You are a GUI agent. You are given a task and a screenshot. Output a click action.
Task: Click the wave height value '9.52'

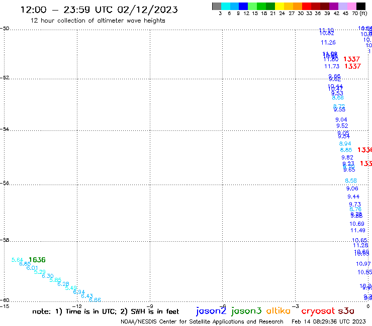pyautogui.click(x=342, y=126)
